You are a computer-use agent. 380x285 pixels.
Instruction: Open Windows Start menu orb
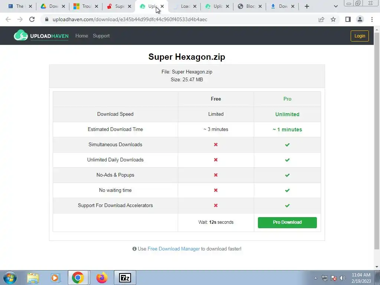(x=10, y=278)
